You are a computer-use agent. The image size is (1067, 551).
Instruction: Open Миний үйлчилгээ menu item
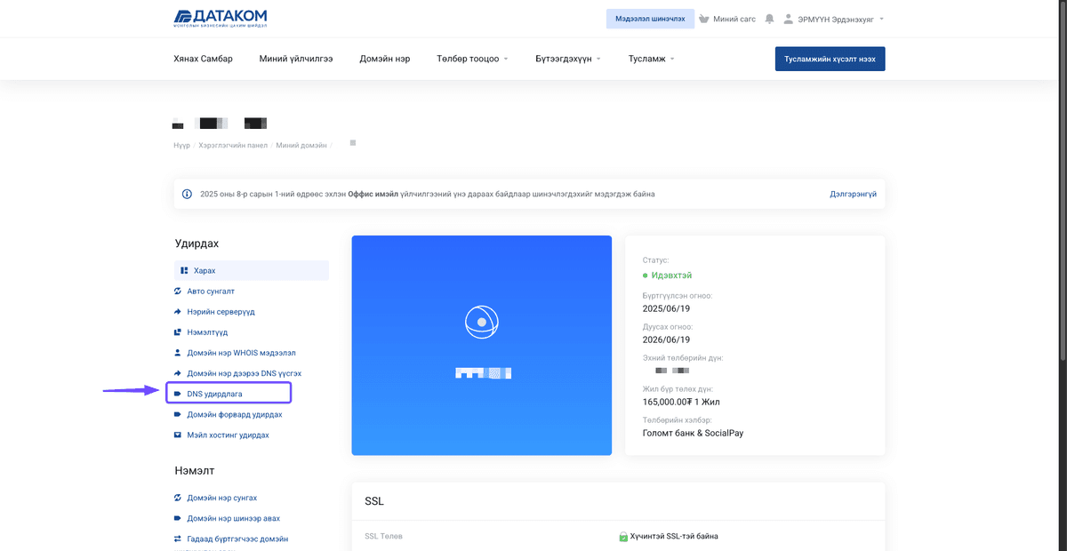pos(296,59)
